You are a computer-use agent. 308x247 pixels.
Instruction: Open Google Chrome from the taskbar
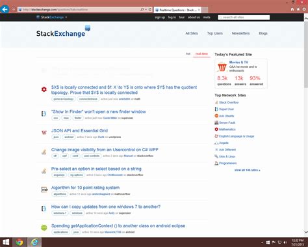(x=19, y=242)
